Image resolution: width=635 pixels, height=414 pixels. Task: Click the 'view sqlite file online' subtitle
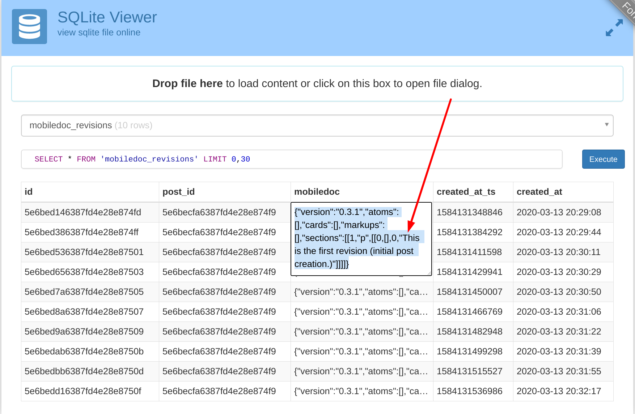(99, 33)
